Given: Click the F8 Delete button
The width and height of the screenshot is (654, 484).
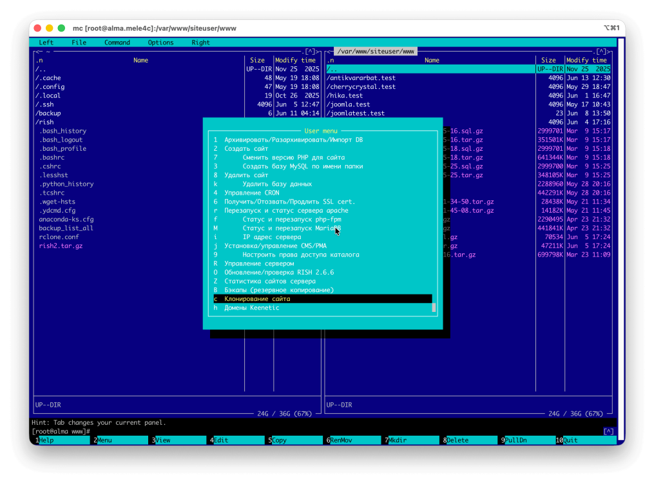Looking at the screenshot, I should (471, 440).
